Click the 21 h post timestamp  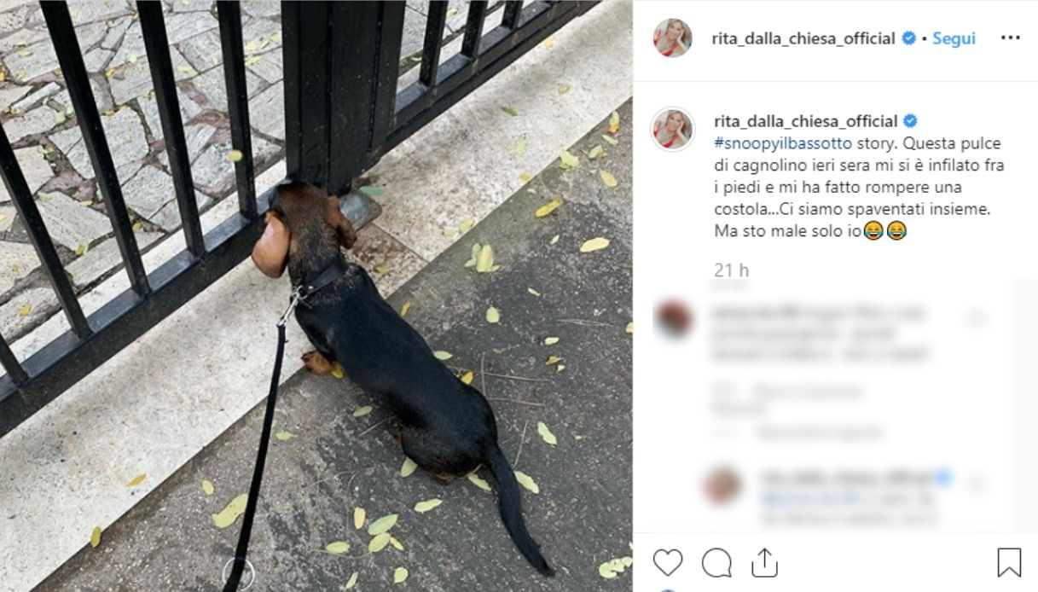[x=731, y=270]
